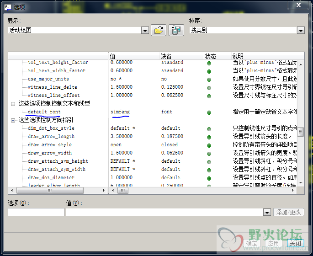Click the 确定 button
Screen dimensions: 313x256
point(251,243)
